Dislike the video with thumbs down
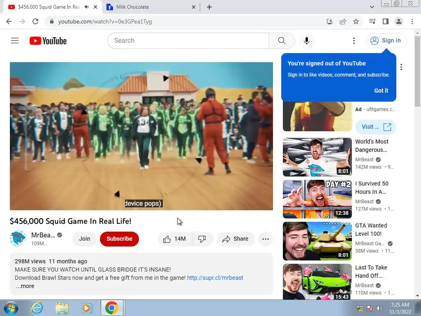The image size is (421, 316). [x=202, y=239]
